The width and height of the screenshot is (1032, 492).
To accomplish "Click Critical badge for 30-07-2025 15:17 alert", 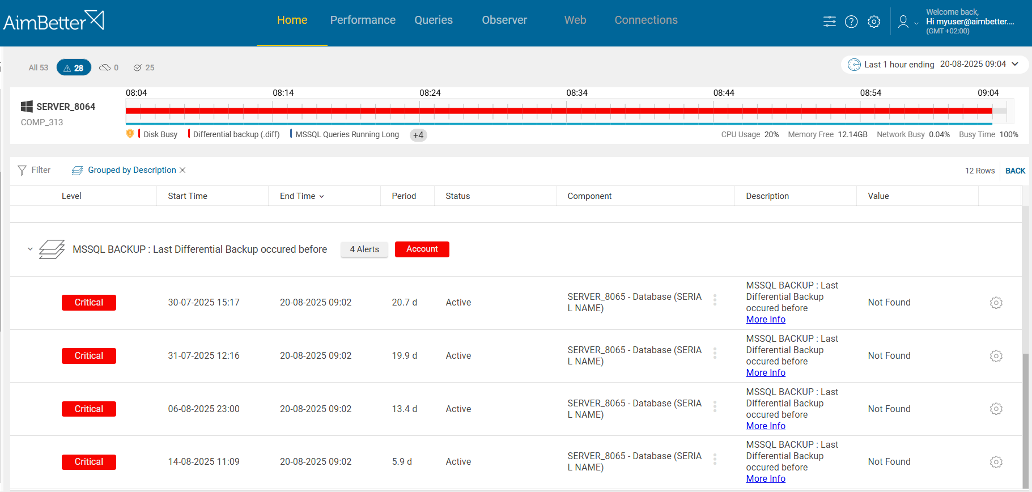I will (x=89, y=303).
